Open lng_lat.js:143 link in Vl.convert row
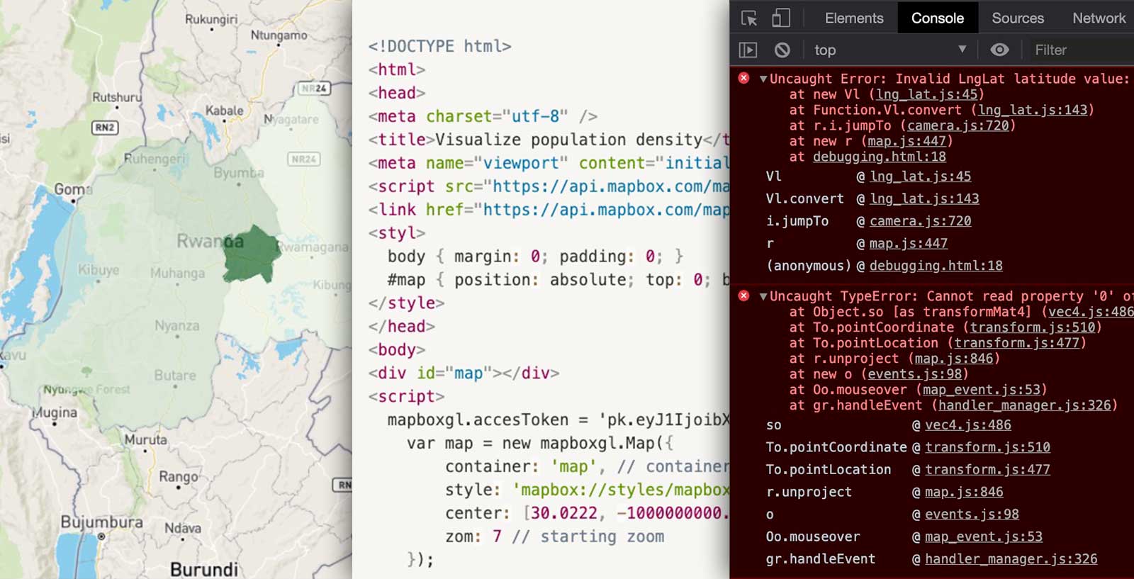Image resolution: width=1134 pixels, height=579 pixels. 925,199
